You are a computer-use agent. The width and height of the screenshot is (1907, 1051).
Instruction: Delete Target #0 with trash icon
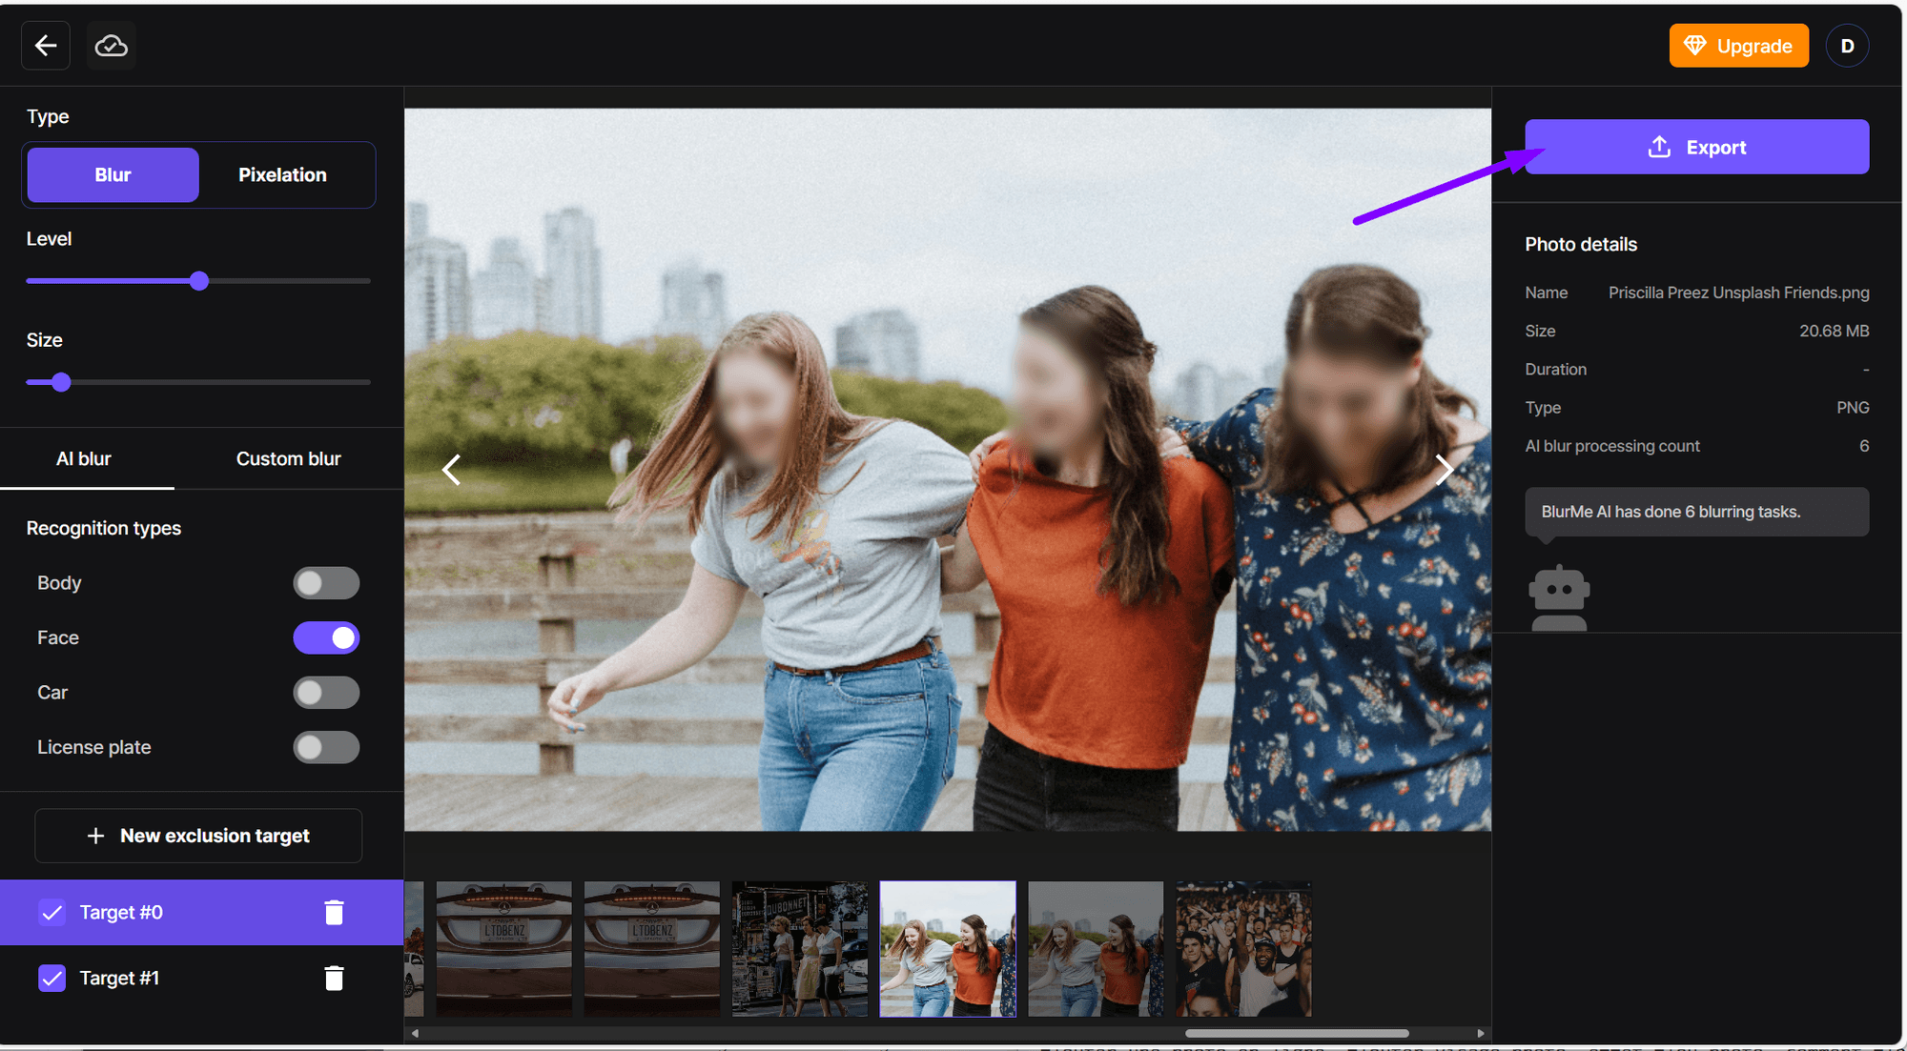coord(334,913)
